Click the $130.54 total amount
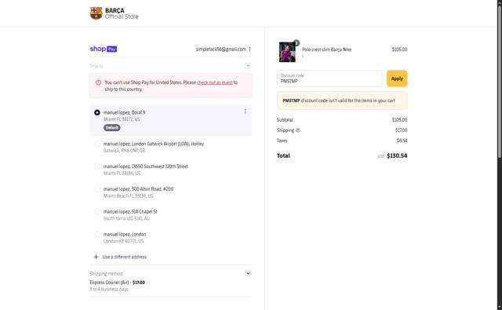This screenshot has width=502, height=310. pos(397,155)
